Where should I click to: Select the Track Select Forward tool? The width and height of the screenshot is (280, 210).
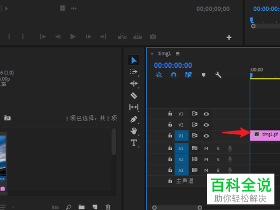click(133, 72)
